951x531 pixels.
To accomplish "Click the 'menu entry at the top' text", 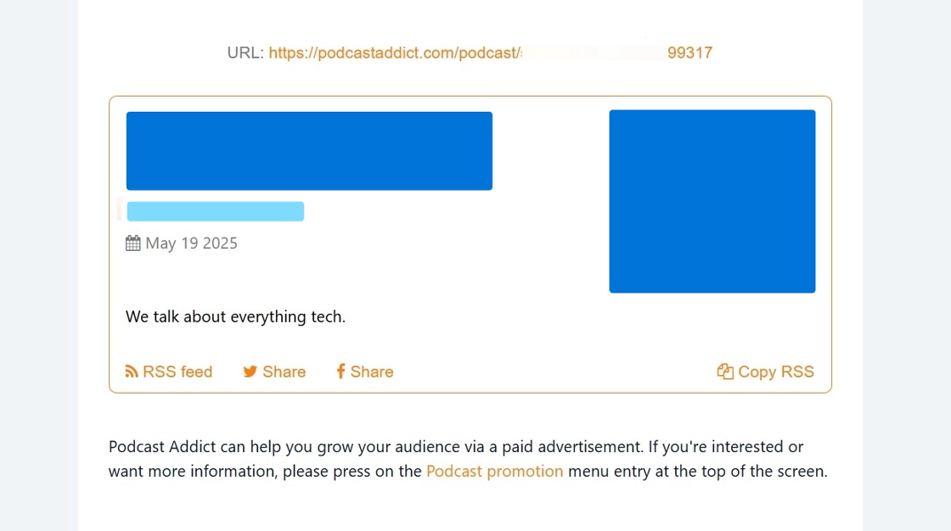I will click(x=645, y=471).
